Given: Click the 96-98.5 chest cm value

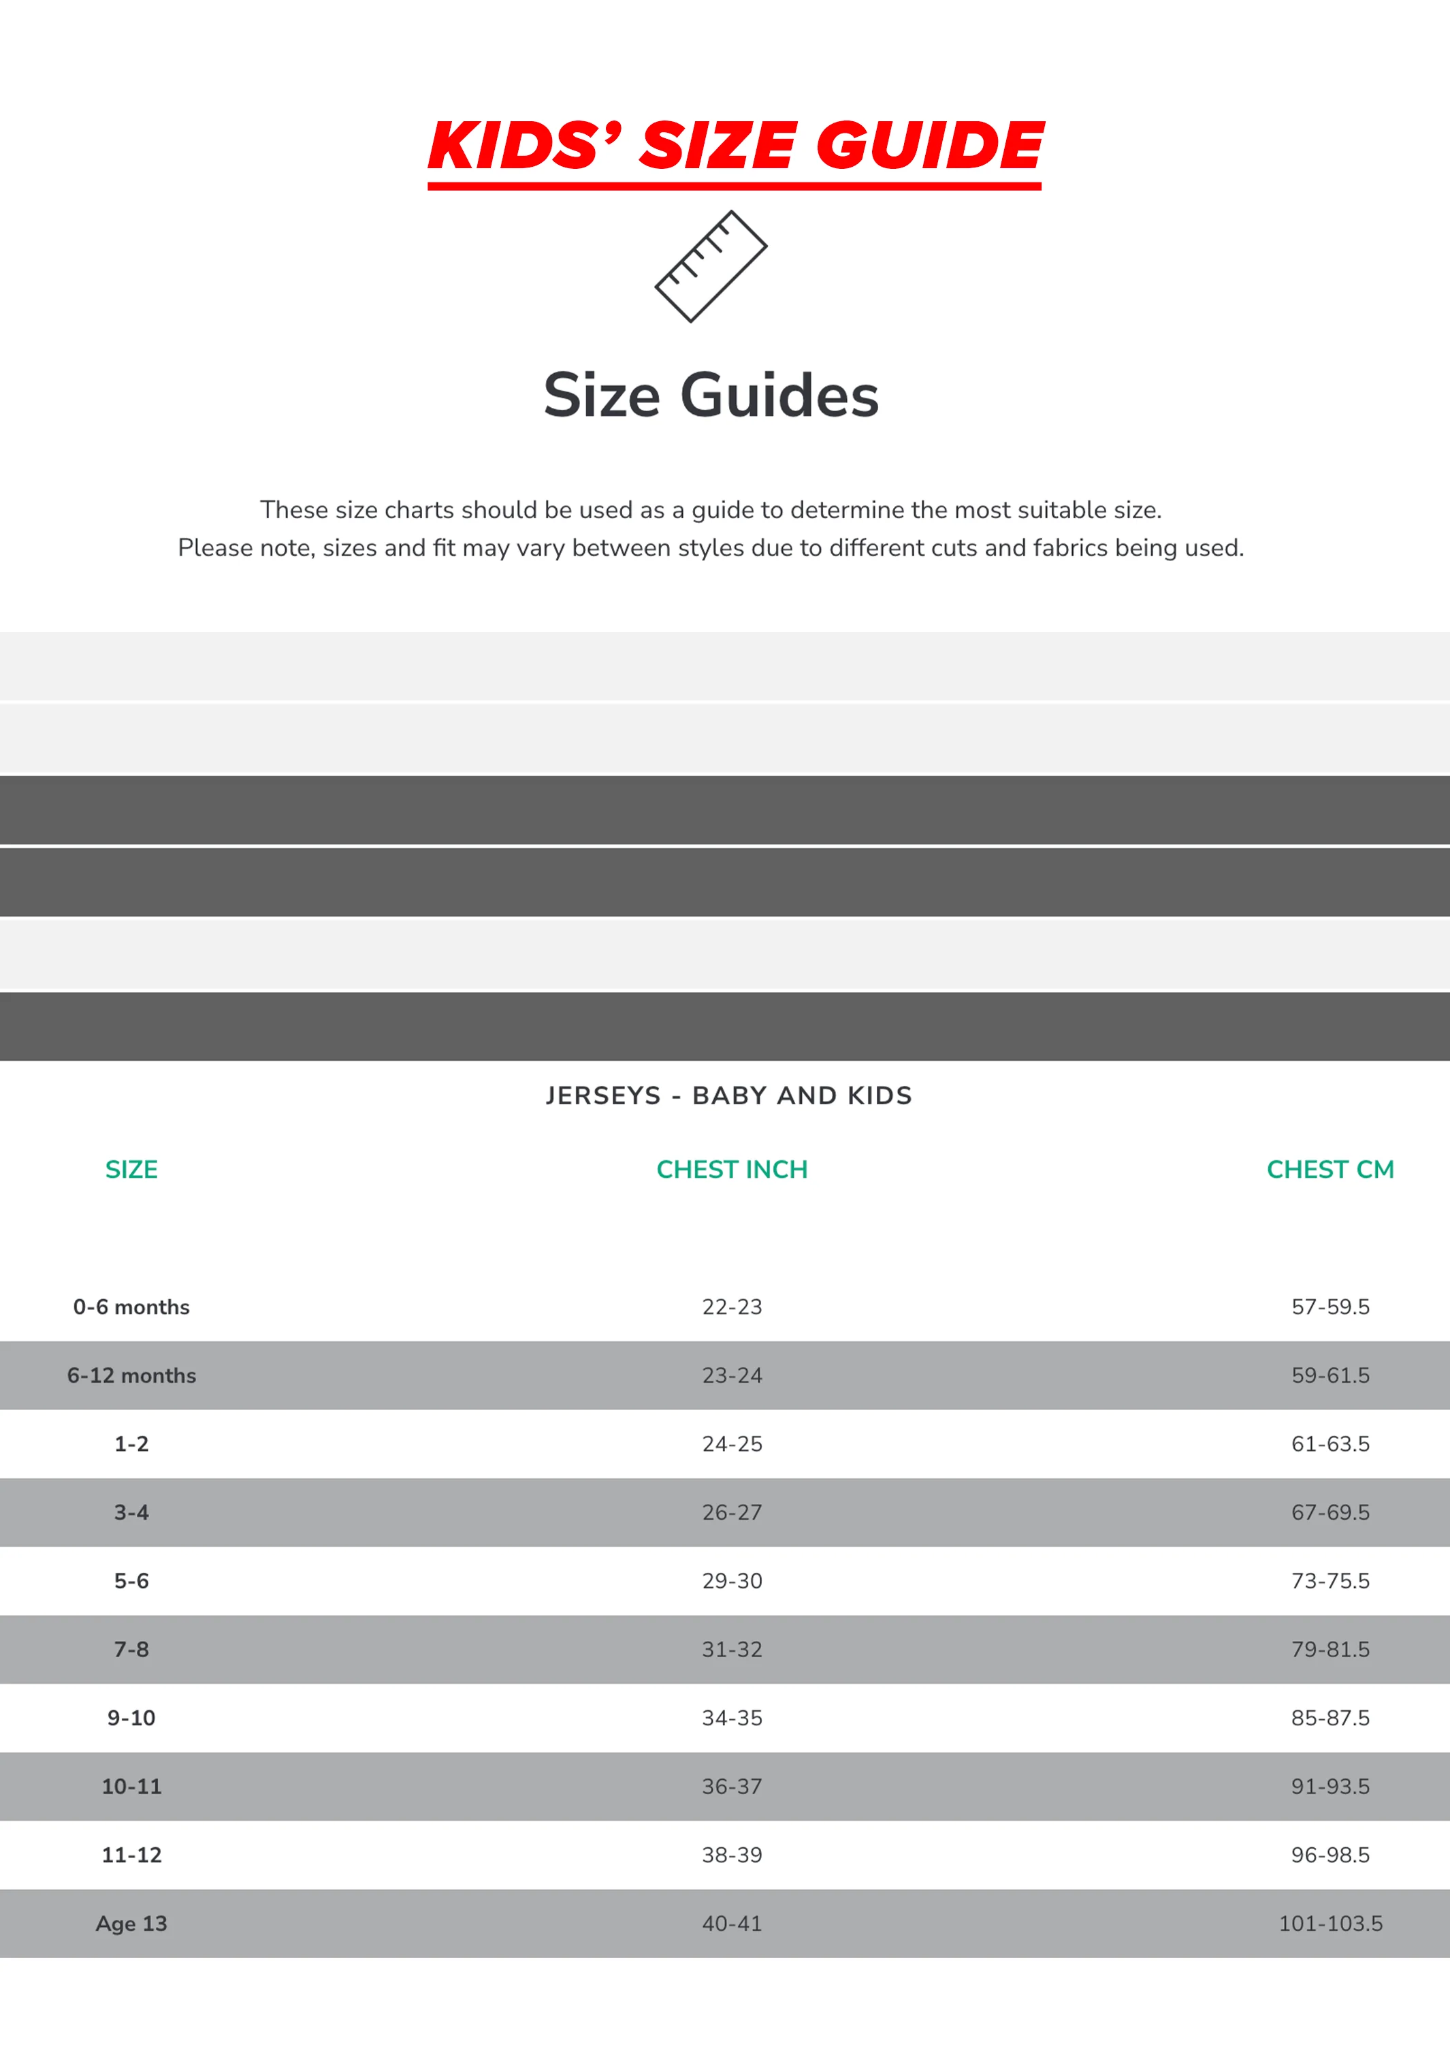Looking at the screenshot, I should click(x=1330, y=1855).
